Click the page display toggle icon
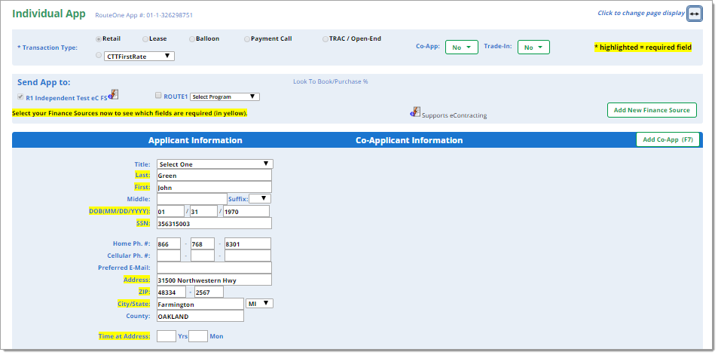 (x=694, y=14)
